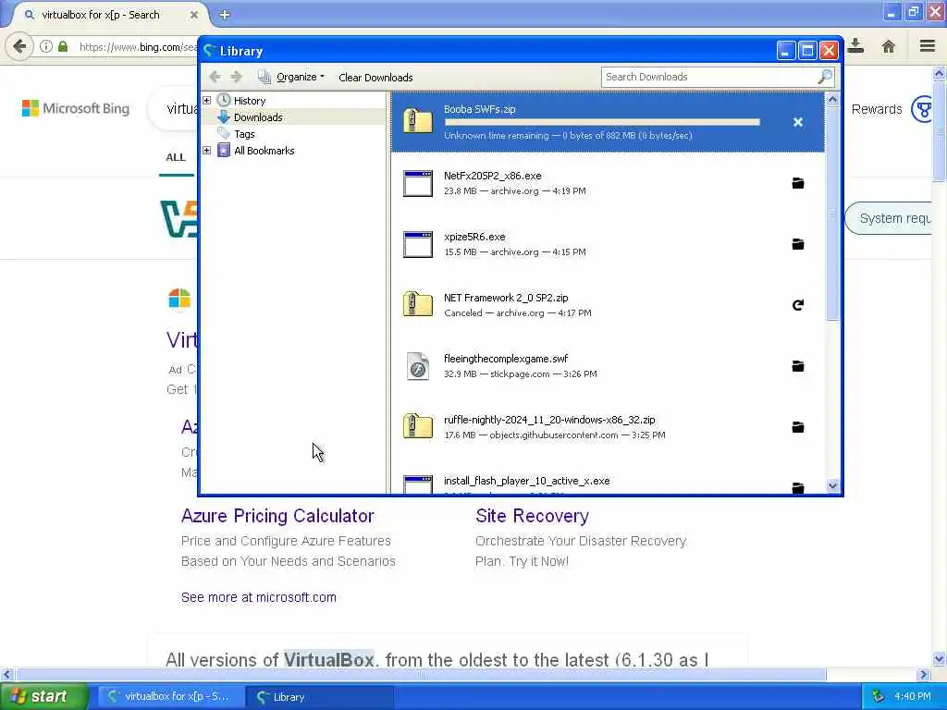Switch to virtualbox taskbar button
947x710 pixels.
coord(171,697)
